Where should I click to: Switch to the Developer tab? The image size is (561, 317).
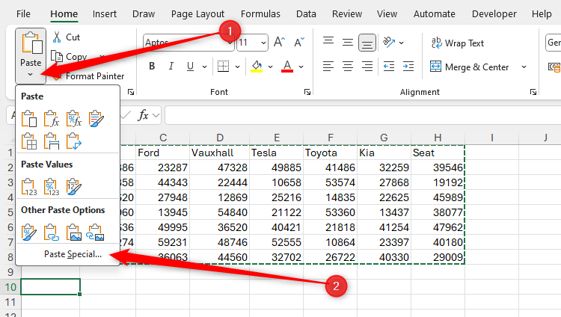[494, 14]
